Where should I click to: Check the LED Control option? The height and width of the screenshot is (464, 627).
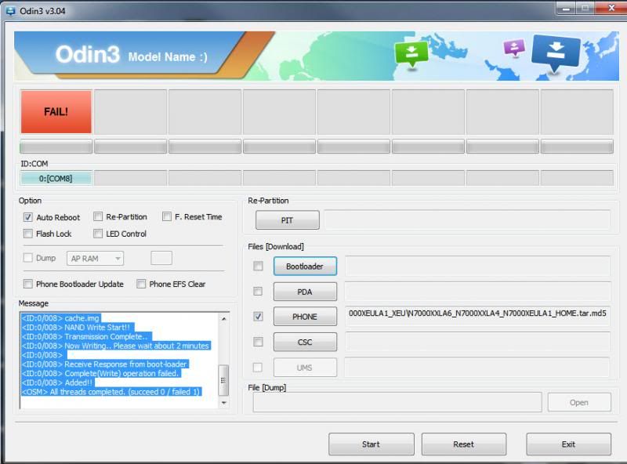[98, 234]
